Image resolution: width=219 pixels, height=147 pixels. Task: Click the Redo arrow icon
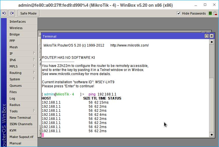(x=12, y=13)
